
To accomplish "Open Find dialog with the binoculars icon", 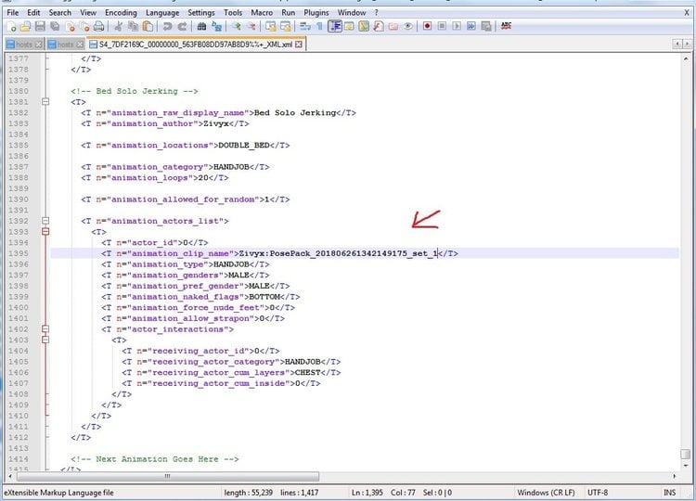I will click(x=201, y=27).
